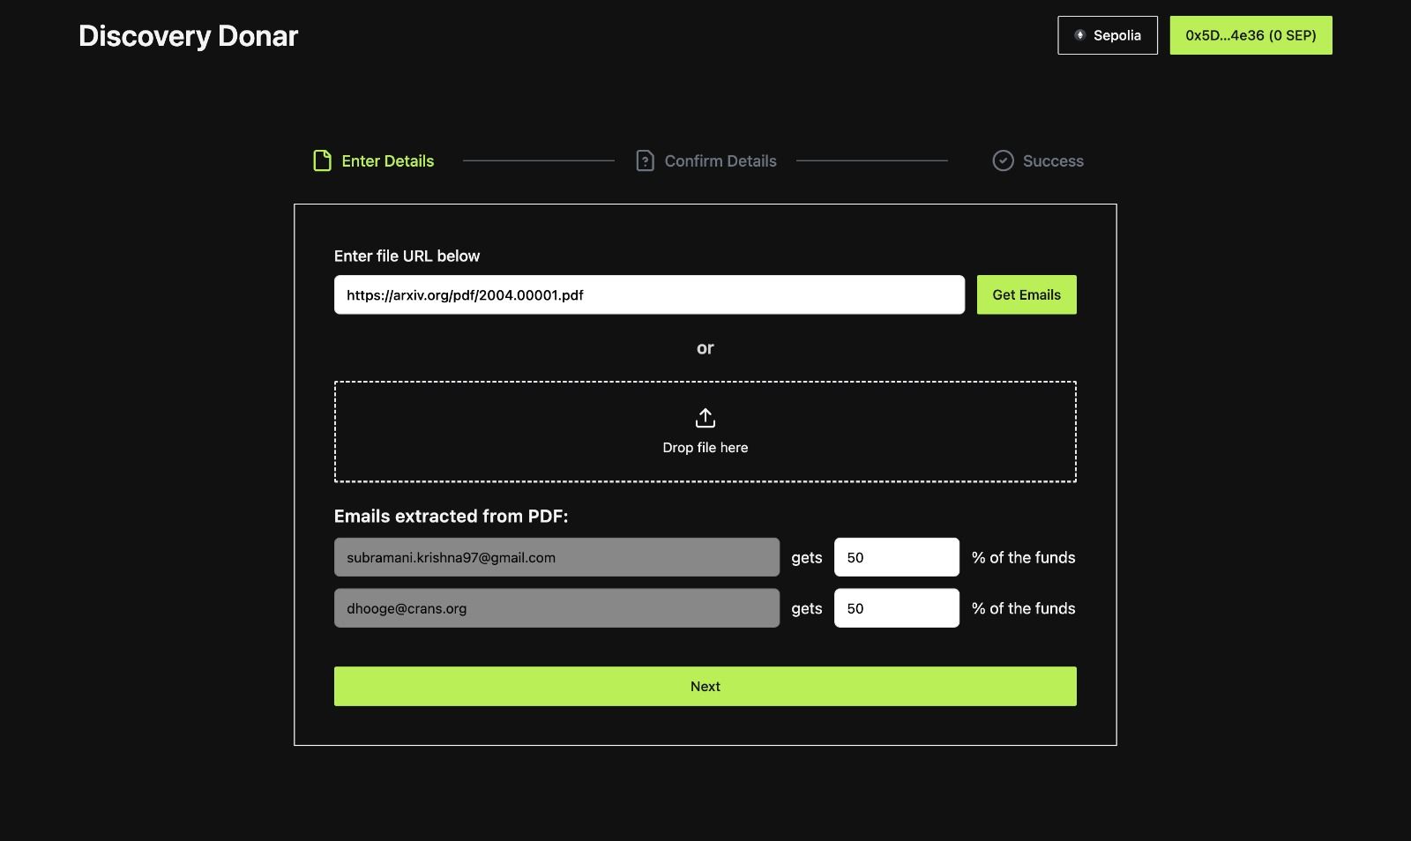Click the 'or' separator text

click(705, 348)
